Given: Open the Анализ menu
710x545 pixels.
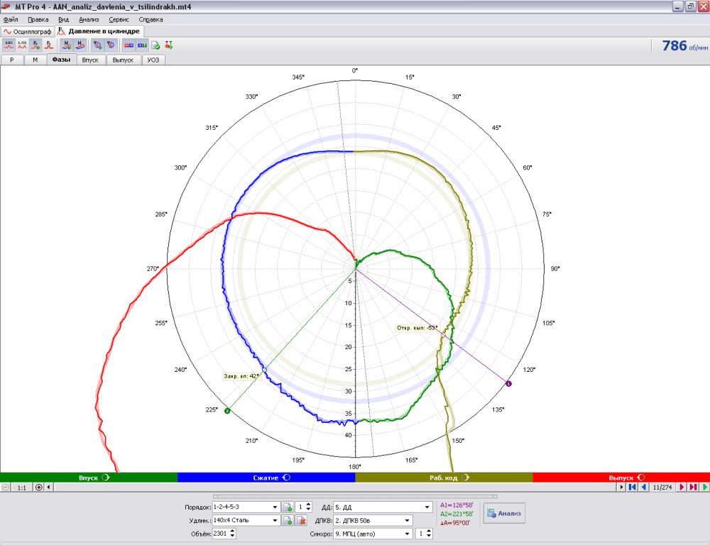Looking at the screenshot, I should click(x=89, y=19).
